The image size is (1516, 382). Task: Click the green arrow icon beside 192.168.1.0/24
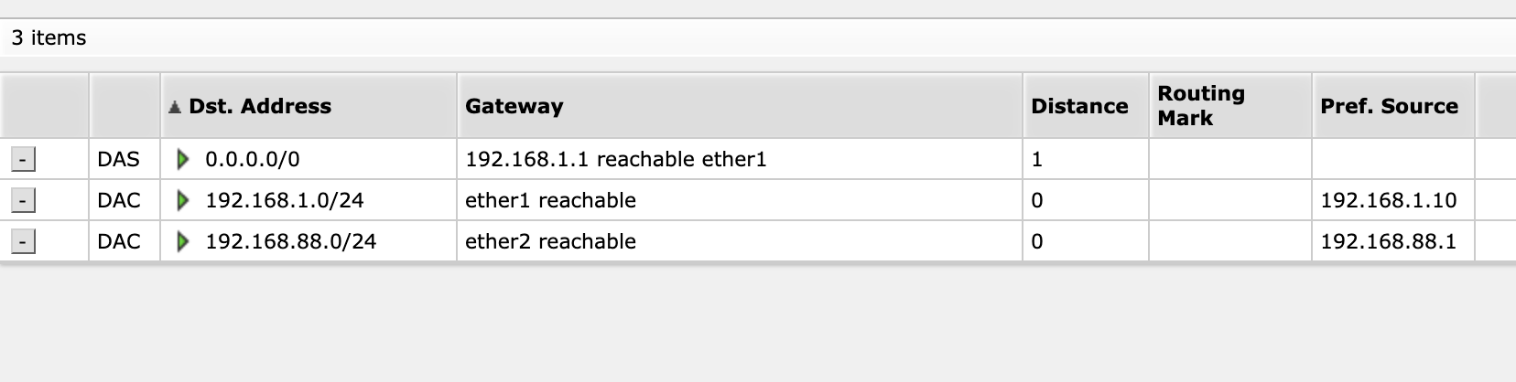(x=183, y=201)
